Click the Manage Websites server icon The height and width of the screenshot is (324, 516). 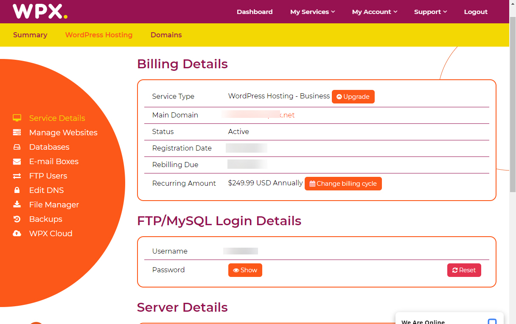(x=17, y=133)
